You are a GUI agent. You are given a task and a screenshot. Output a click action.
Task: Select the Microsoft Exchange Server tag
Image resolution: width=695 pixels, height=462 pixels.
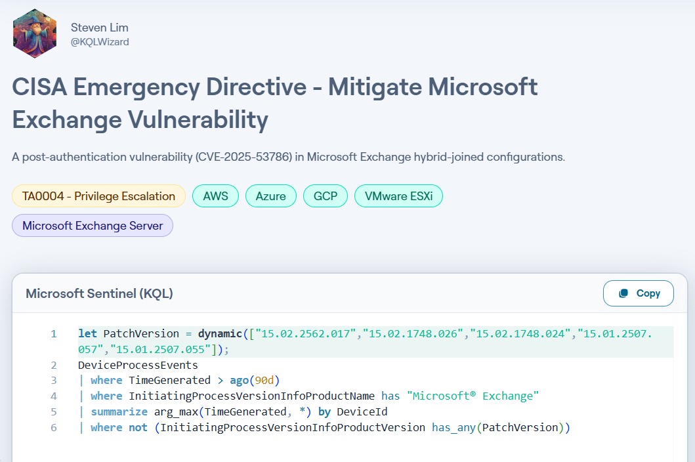point(93,226)
